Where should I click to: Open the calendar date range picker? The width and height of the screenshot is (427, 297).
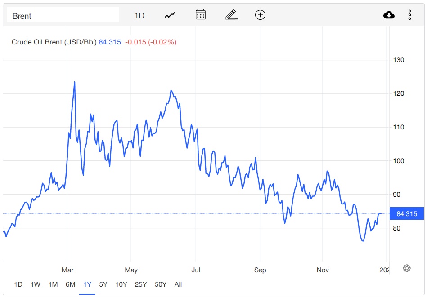point(201,15)
